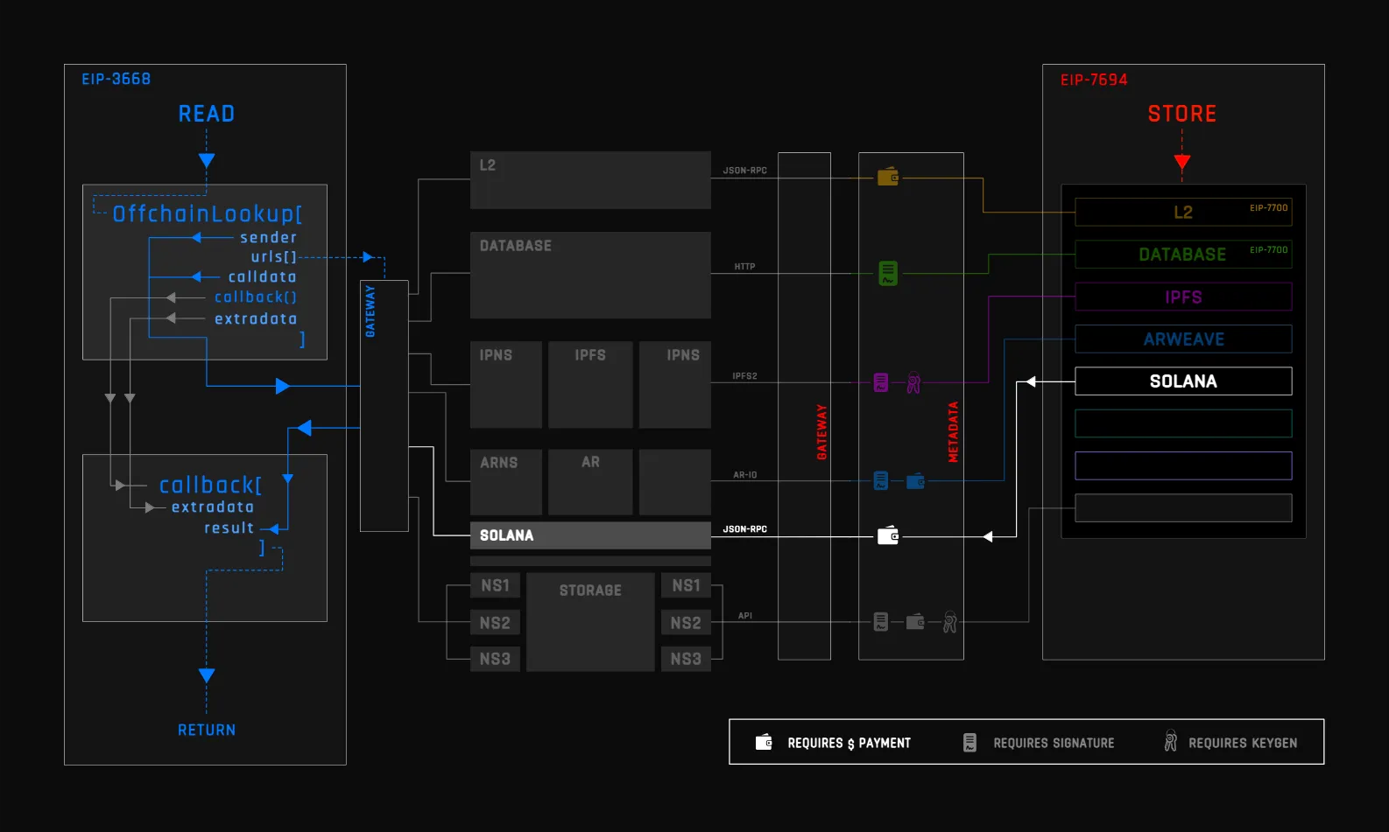Click the white wallet icon in Solana row
Image resolution: width=1389 pixels, height=832 pixels.
[888, 535]
